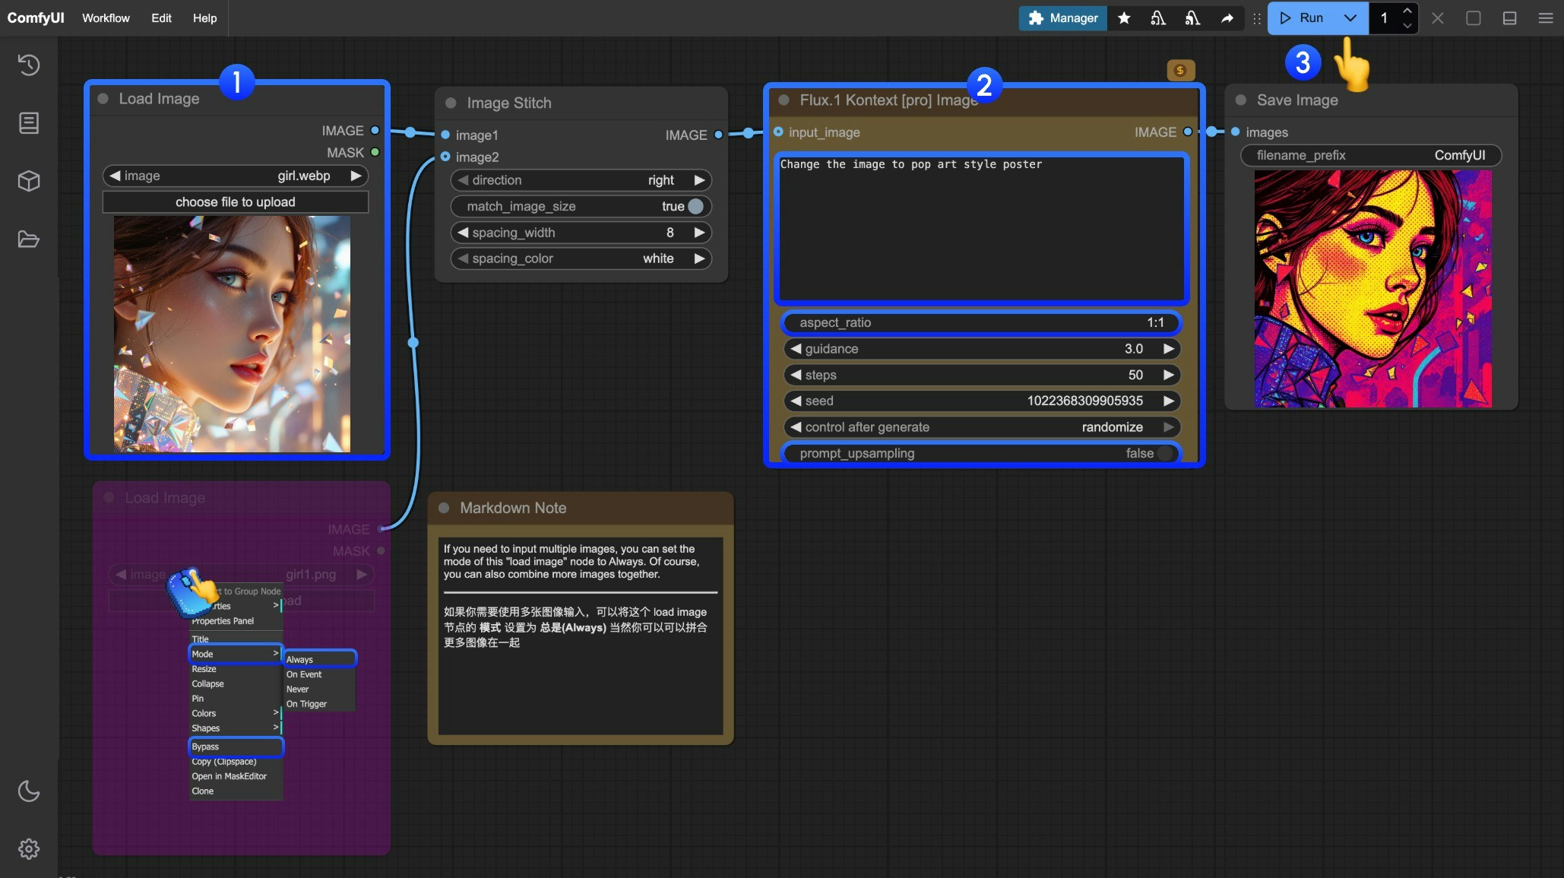Click the ComfyUI Manager button
The height and width of the screenshot is (878, 1564).
tap(1062, 18)
